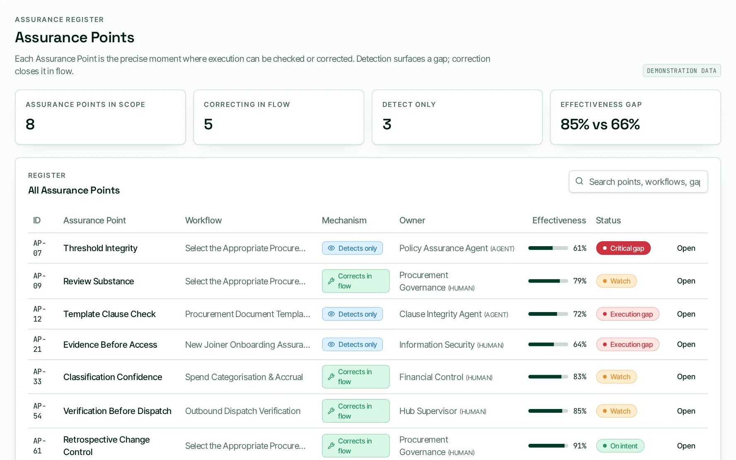Click eye icon in Template Clause Check row
736x460 pixels.
[331, 314]
